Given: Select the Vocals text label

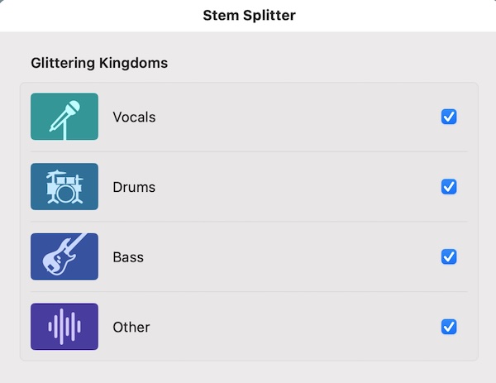Looking at the screenshot, I should 134,117.
